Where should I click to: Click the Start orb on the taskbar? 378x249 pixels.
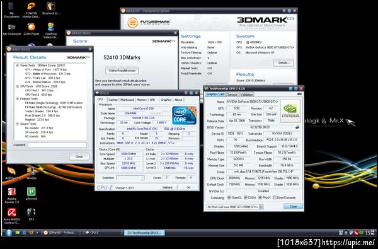coord(8,233)
